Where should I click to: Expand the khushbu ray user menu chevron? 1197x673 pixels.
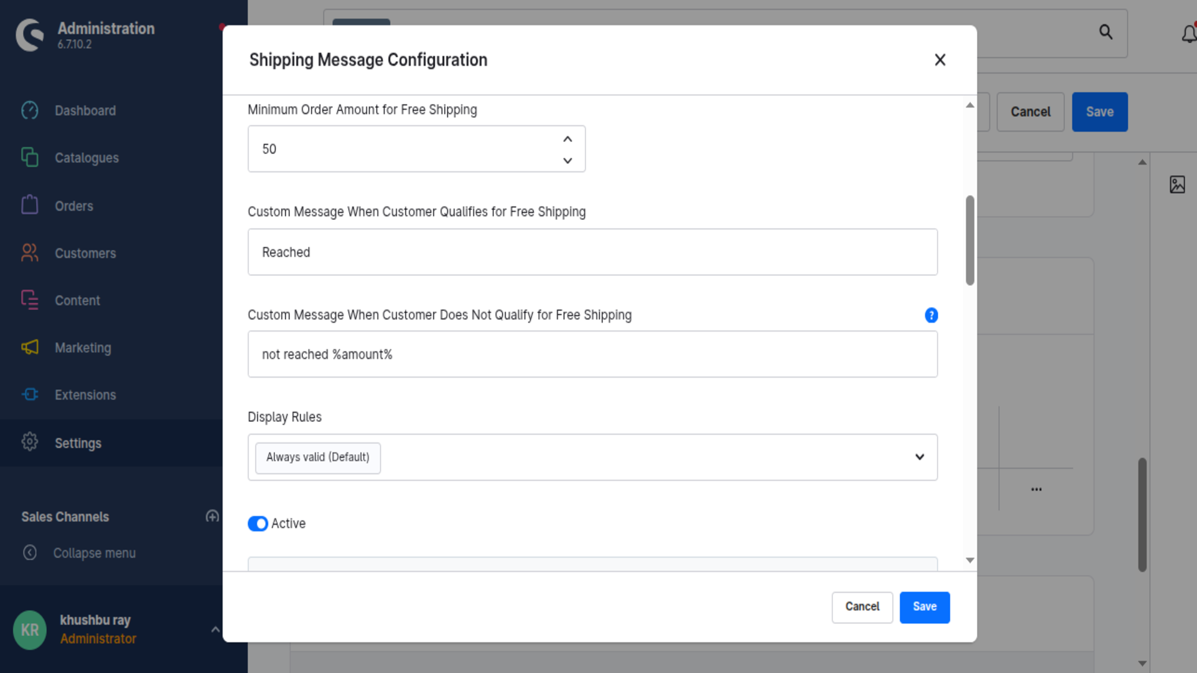[215, 629]
